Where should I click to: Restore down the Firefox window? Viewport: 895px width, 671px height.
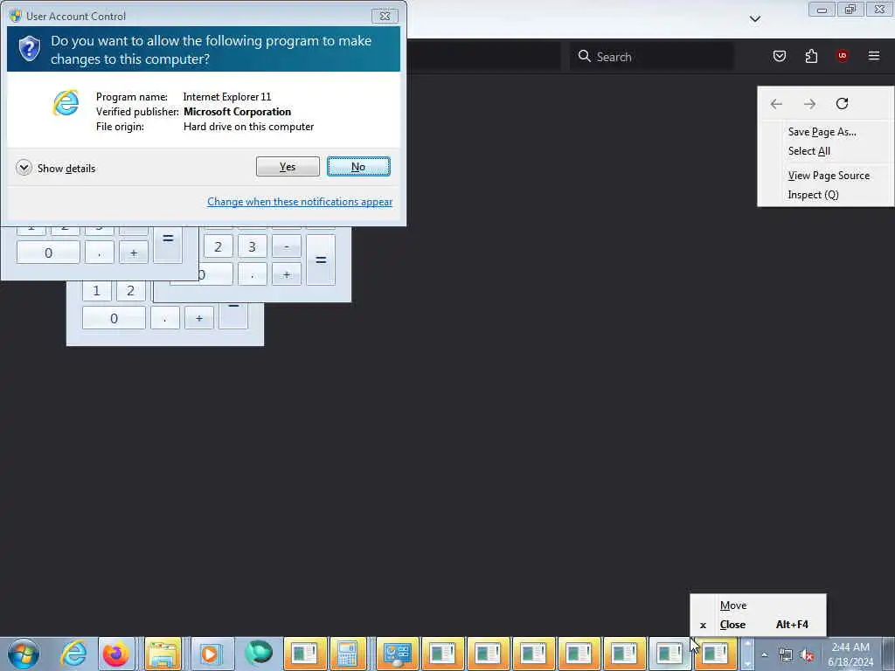pos(850,10)
